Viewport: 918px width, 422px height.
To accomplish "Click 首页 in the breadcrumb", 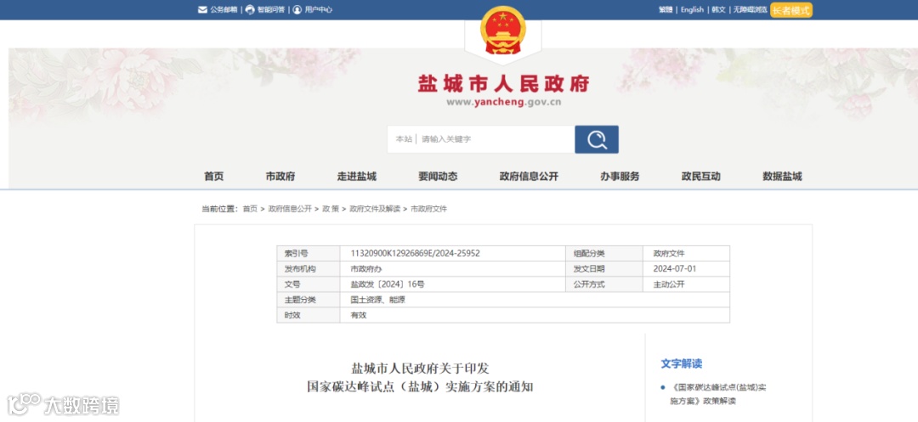I will point(250,209).
